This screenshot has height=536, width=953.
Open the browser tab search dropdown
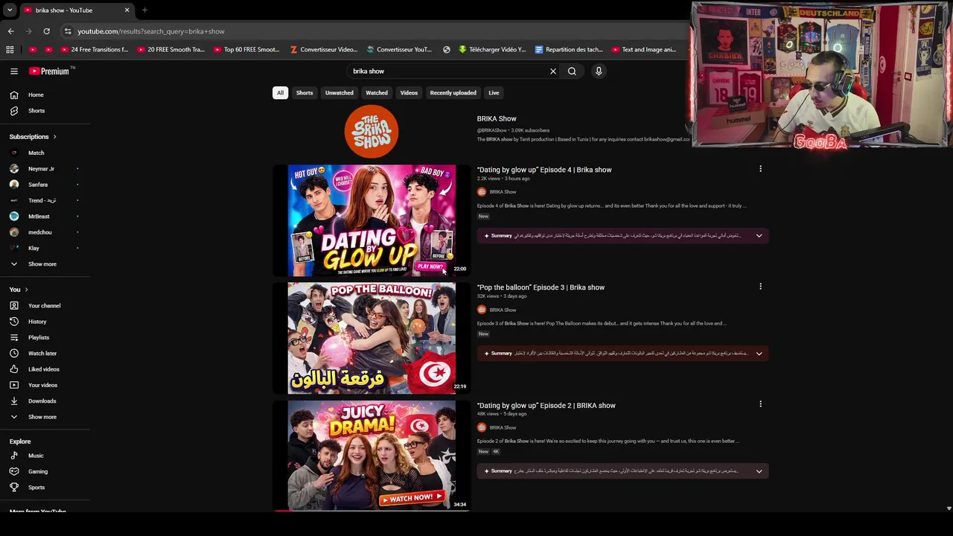pos(10,10)
